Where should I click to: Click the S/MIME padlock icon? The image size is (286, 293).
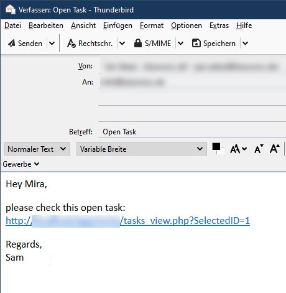[138, 43]
